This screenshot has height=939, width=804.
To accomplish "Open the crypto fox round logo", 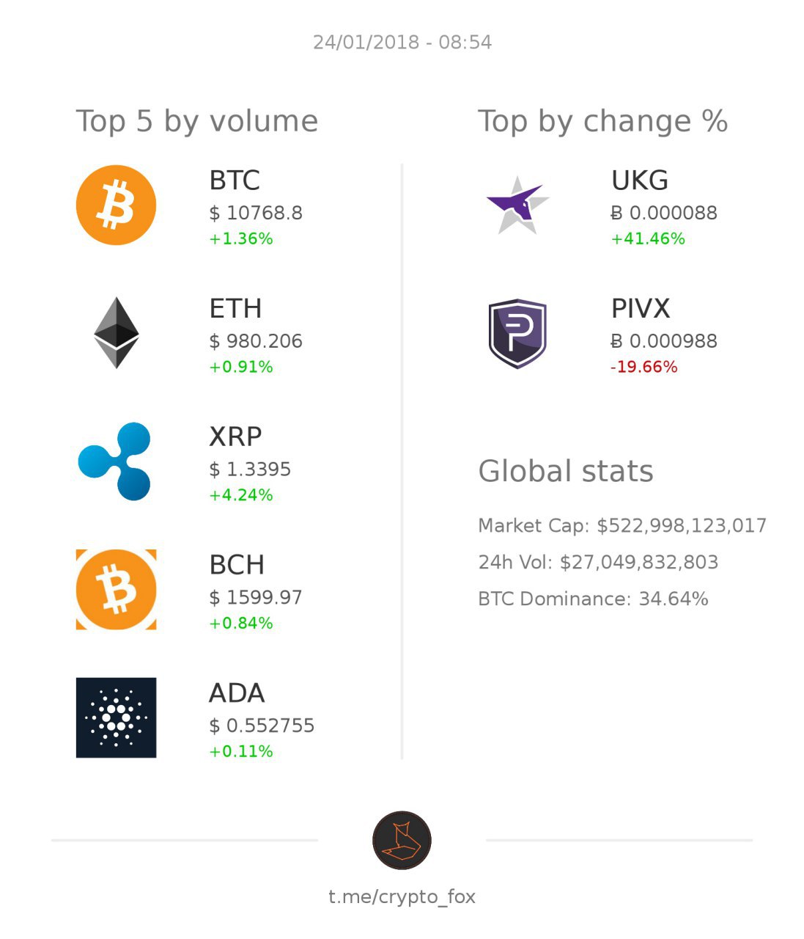I will 402,840.
